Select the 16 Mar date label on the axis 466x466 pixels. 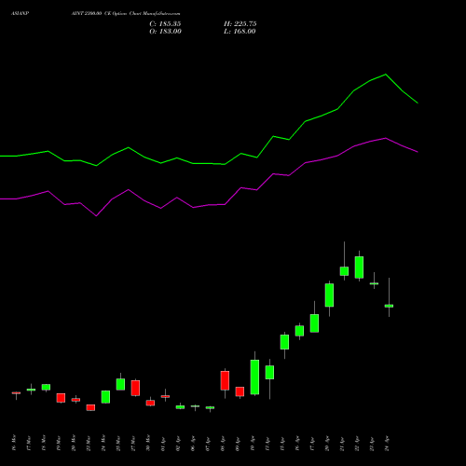coord(13,443)
